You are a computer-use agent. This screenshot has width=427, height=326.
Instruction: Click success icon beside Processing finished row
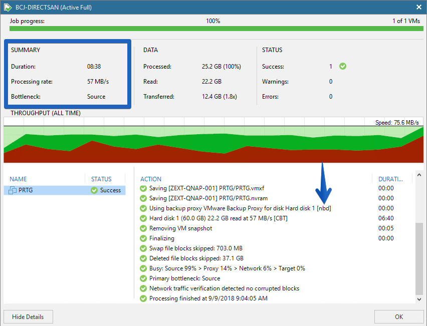pos(143,298)
